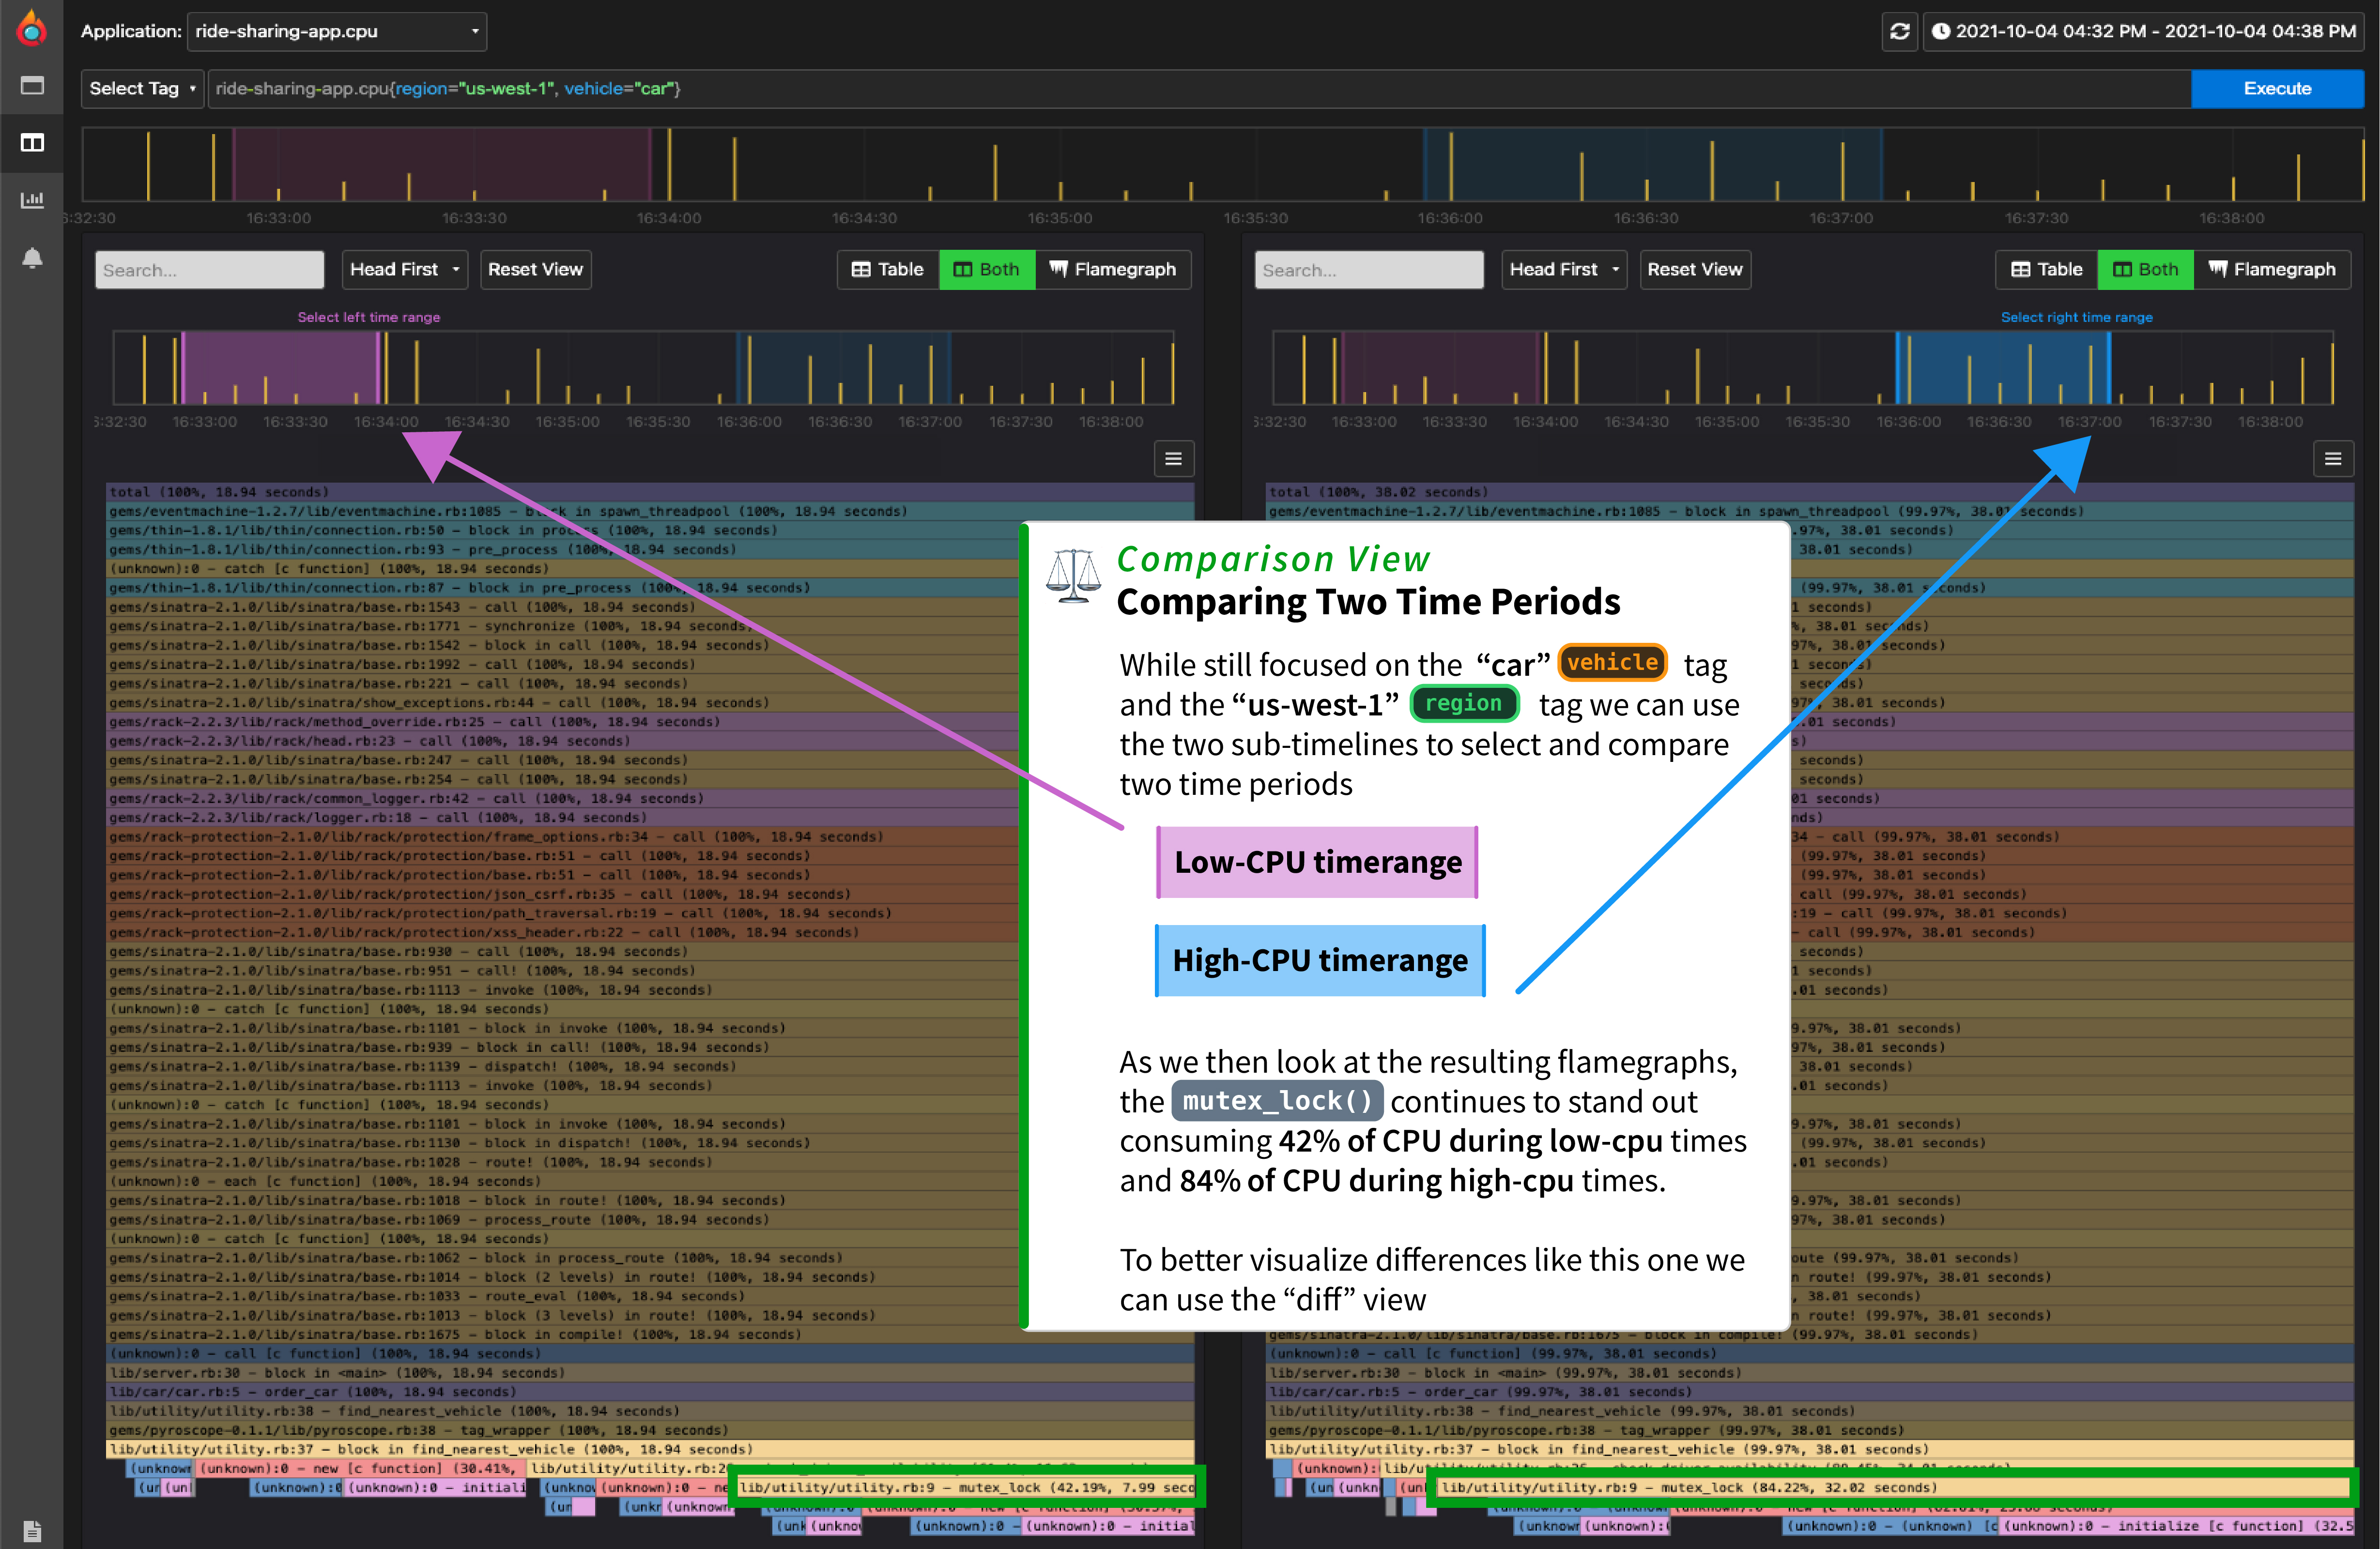2380x1549 pixels.
Task: Click the left panel Search field
Action: tap(209, 270)
